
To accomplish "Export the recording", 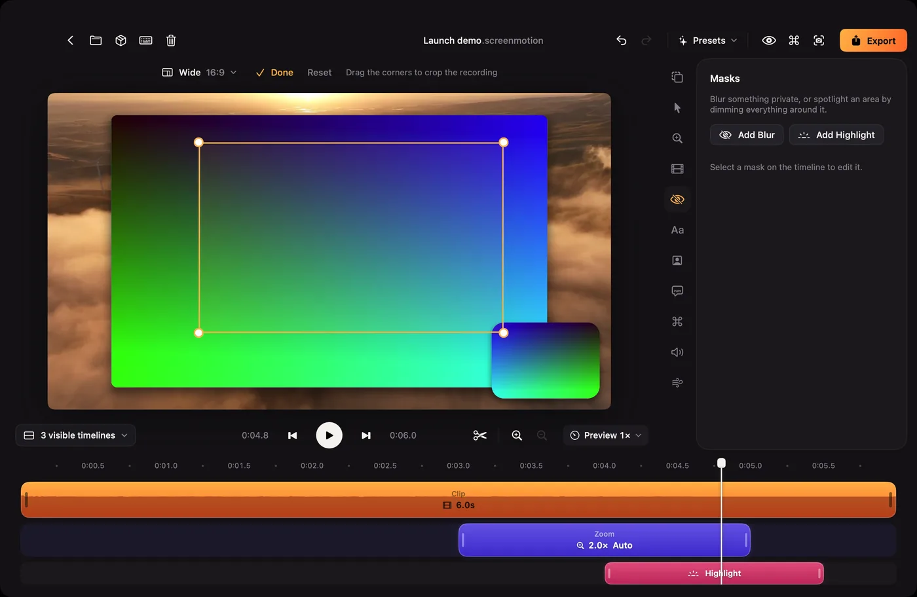I will [x=873, y=41].
